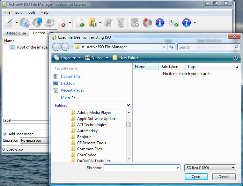Viewport: 243px width, 186px height.
Task: Click the forward navigation arrow in dialog
Action: click(x=65, y=47)
